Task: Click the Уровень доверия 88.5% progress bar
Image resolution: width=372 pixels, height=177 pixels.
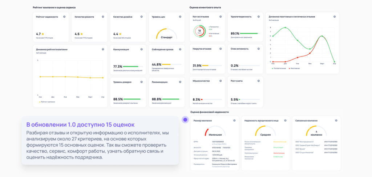Action: tap(133, 99)
